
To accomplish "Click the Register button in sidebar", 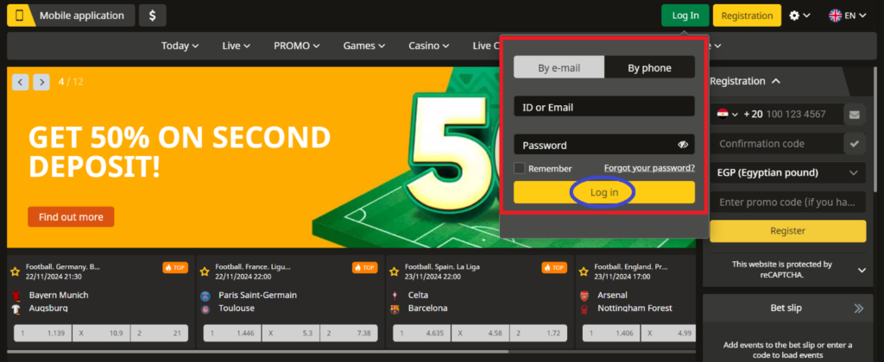I will point(787,231).
